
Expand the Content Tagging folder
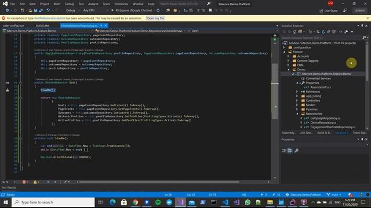(x=289, y=61)
